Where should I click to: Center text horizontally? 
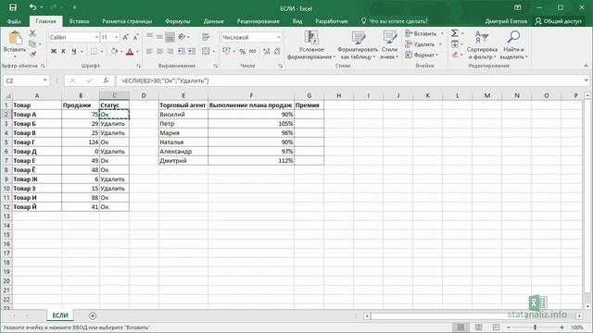tap(159, 52)
